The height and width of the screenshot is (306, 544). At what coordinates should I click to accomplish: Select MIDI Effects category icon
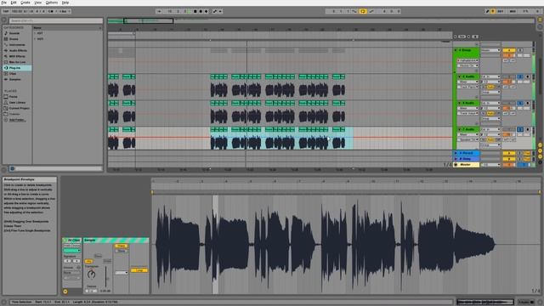point(6,56)
